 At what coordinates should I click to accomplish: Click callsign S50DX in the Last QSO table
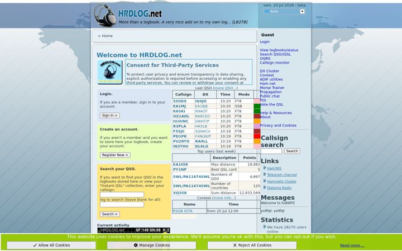[x=180, y=101]
